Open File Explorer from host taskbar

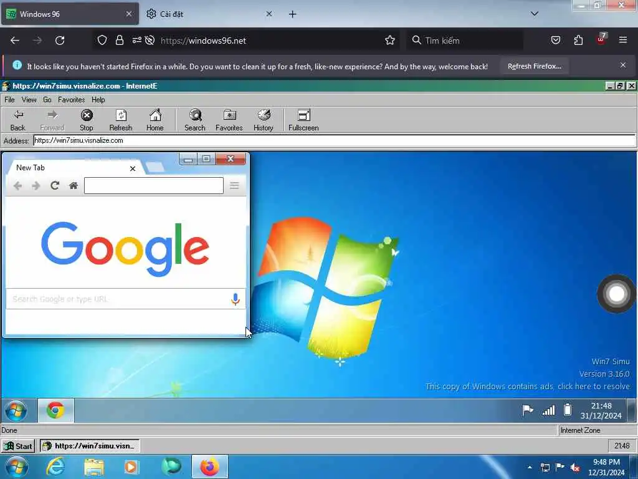tap(94, 467)
